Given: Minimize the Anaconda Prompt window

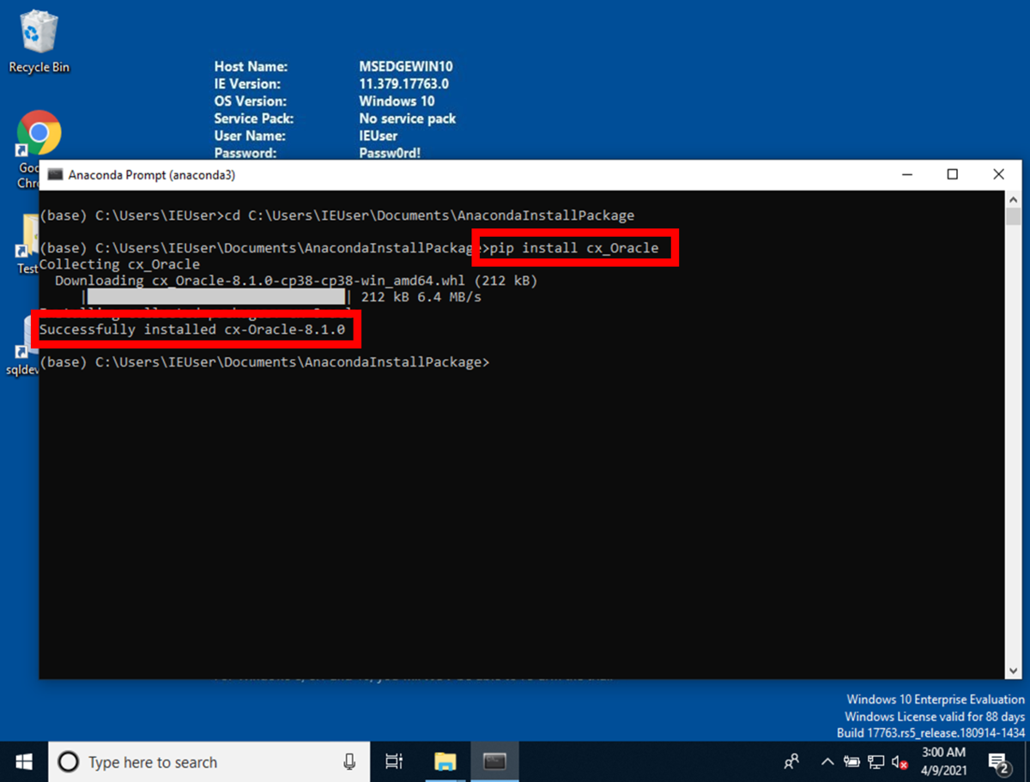Looking at the screenshot, I should [x=906, y=174].
